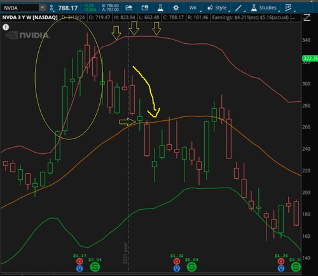Click the 140 label on price axis

click(306, 258)
